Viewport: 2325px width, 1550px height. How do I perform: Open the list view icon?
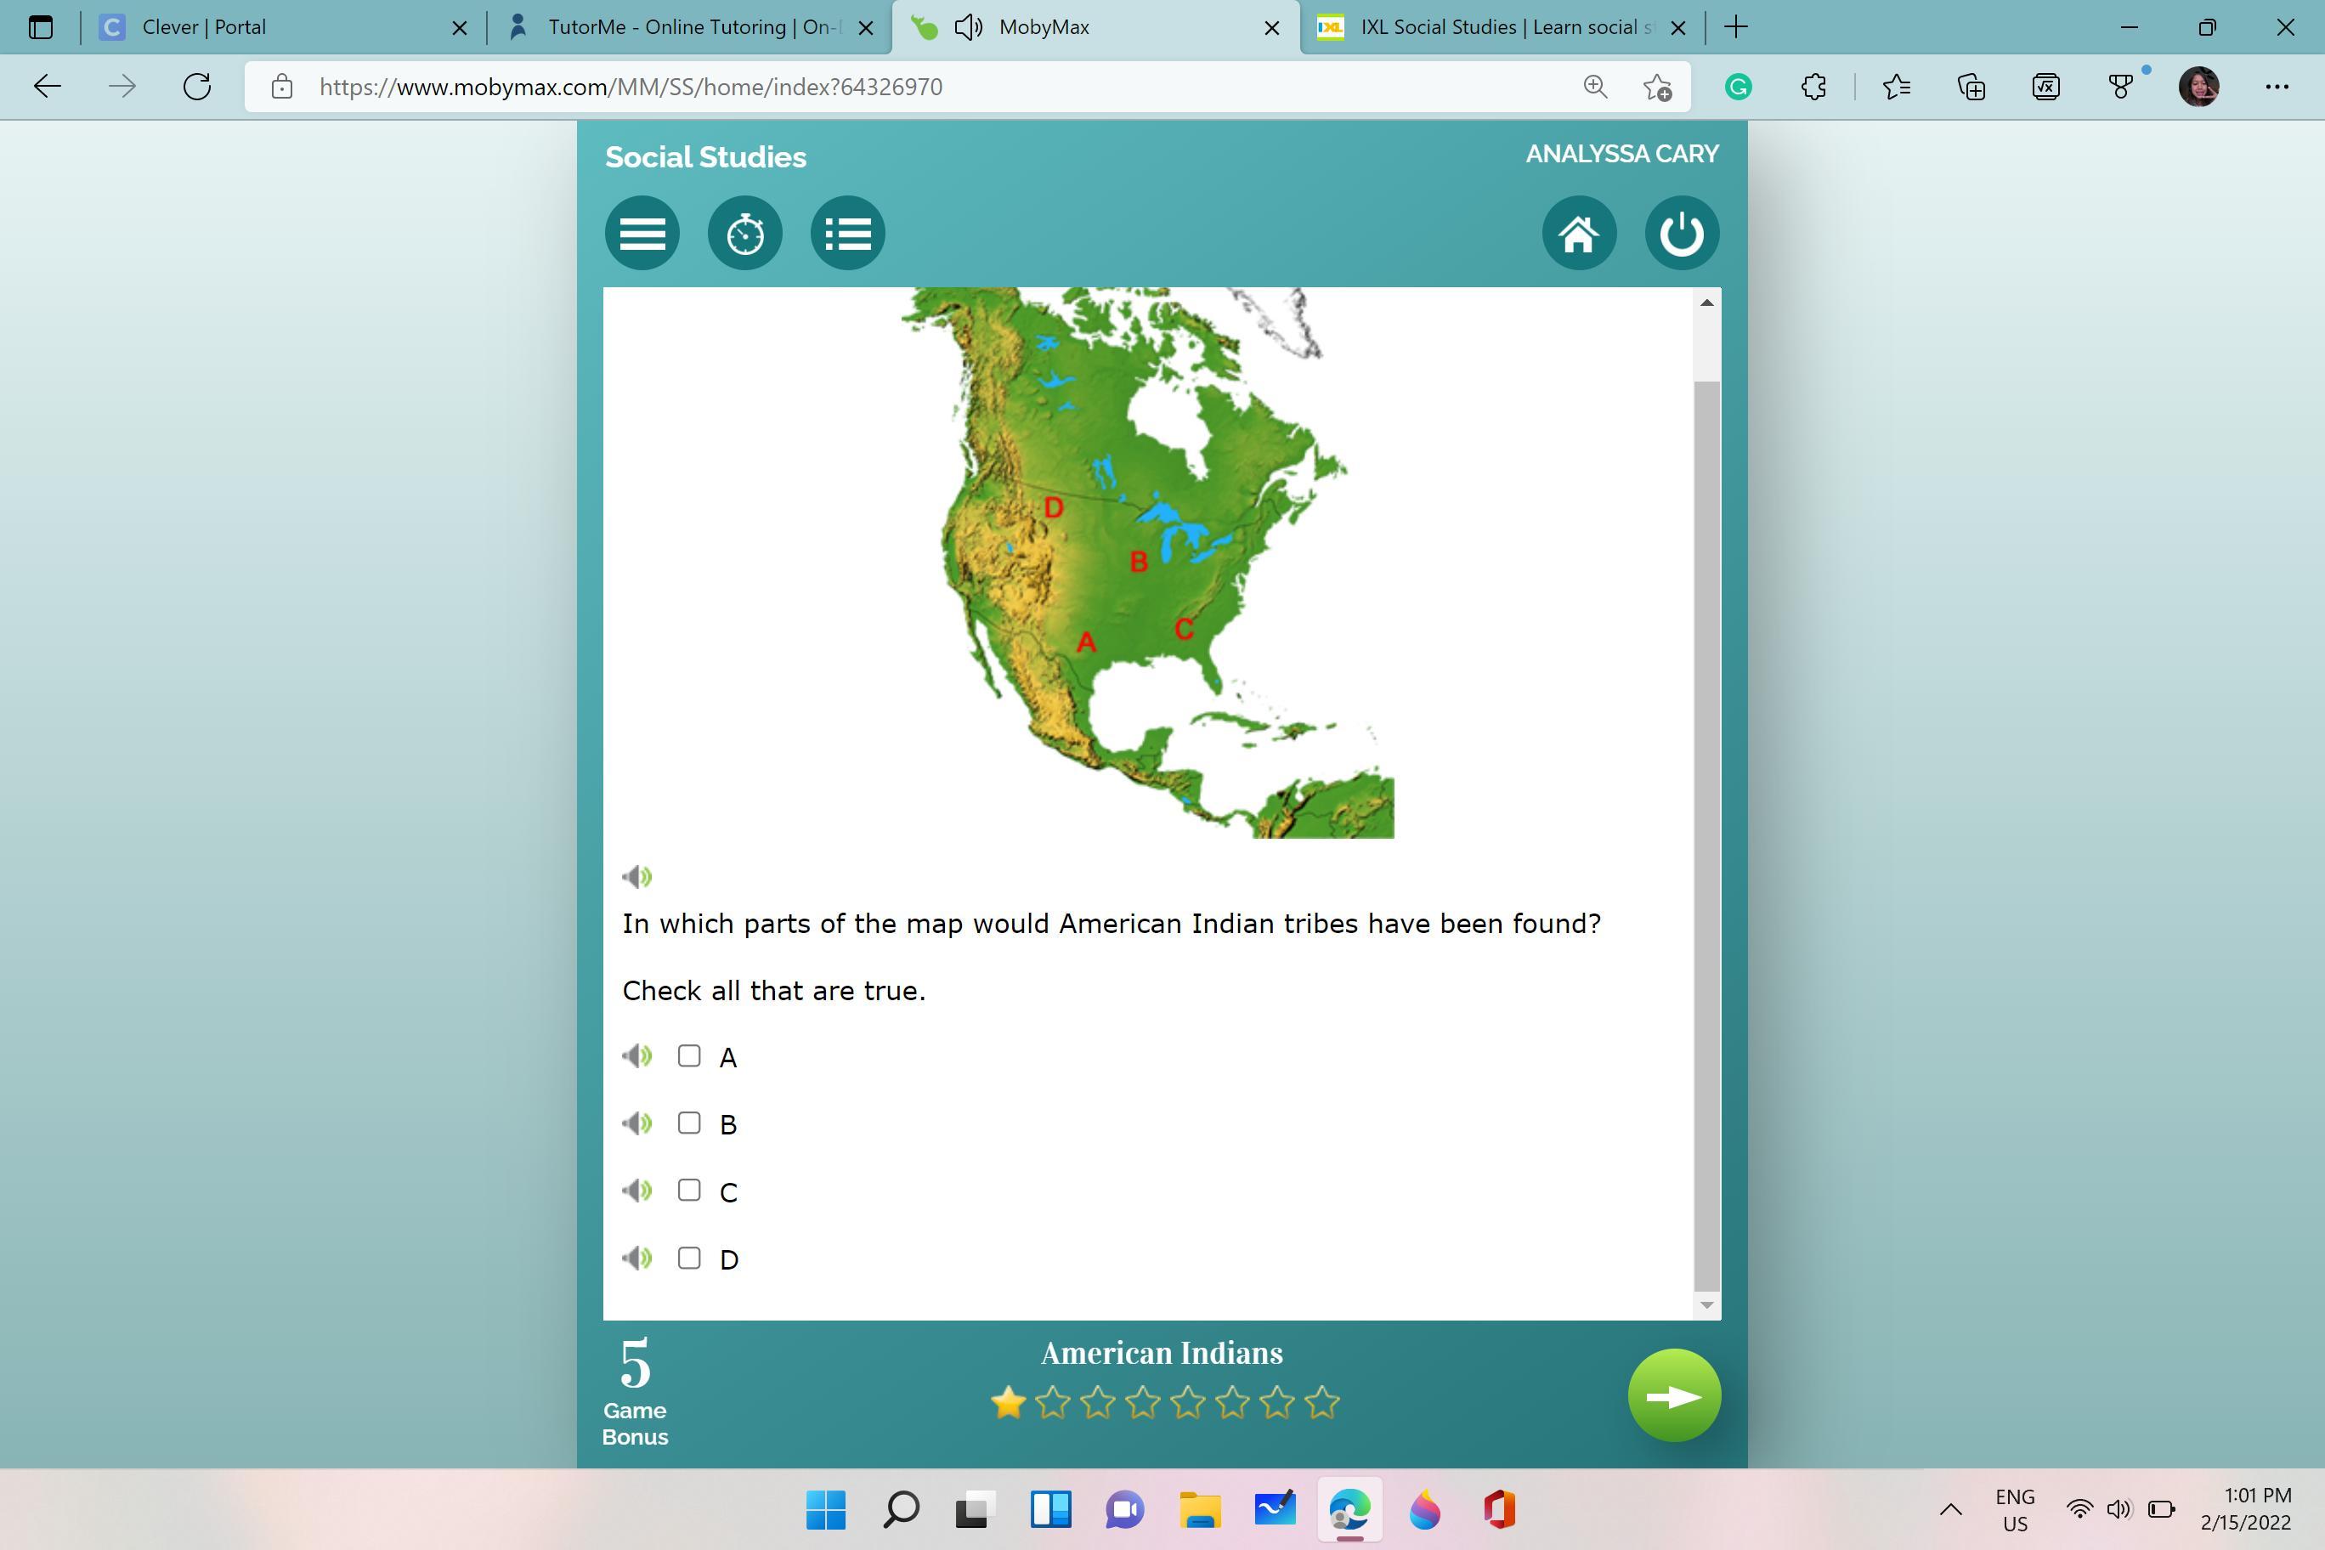pyautogui.click(x=847, y=234)
